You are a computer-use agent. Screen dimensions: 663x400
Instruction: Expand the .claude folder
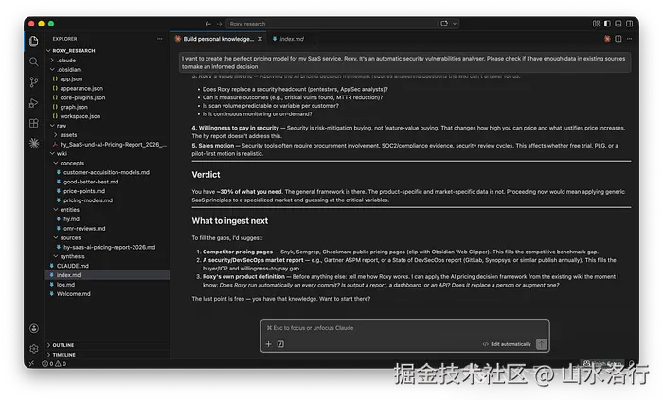[x=107, y=61]
